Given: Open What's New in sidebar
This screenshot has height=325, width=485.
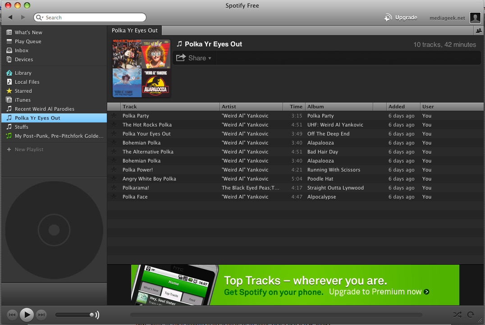Looking at the screenshot, I should (28, 32).
